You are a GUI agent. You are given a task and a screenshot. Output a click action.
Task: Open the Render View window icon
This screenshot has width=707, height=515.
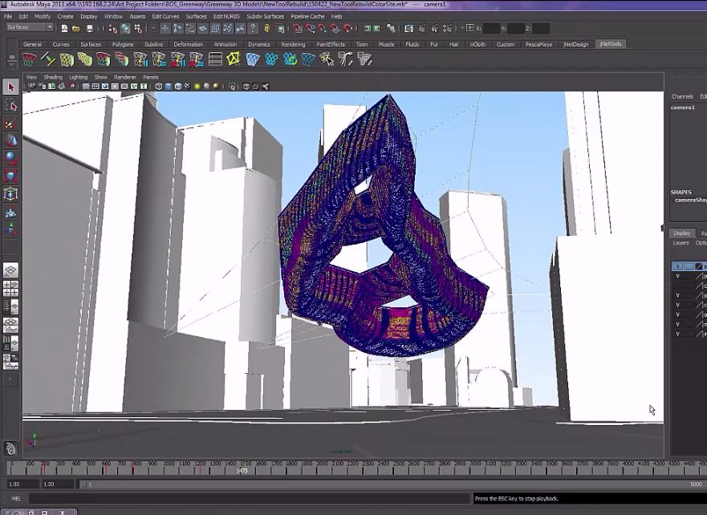pyautogui.click(x=408, y=28)
